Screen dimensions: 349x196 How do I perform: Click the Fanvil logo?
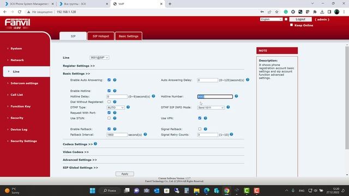(x=17, y=24)
